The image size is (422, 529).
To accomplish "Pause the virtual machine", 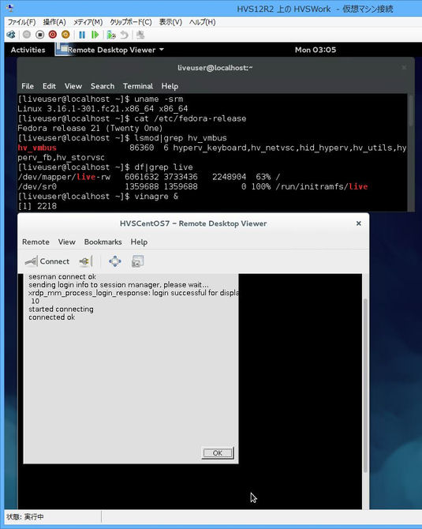I will (x=82, y=35).
